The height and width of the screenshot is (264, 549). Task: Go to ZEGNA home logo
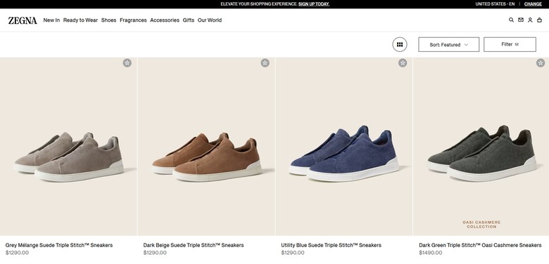click(x=23, y=20)
